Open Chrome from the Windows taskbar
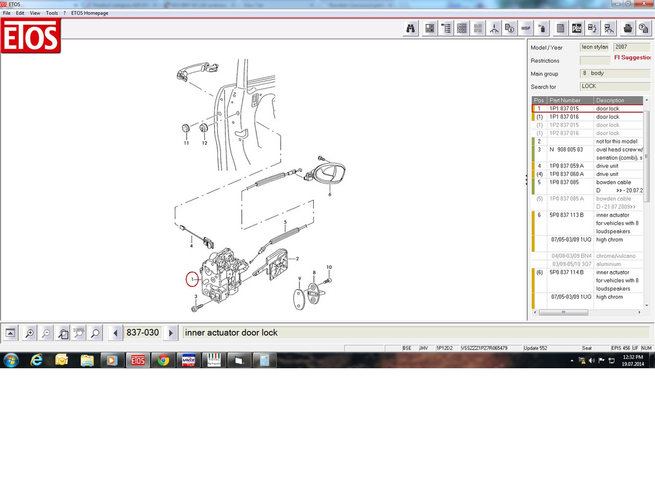 click(x=163, y=360)
